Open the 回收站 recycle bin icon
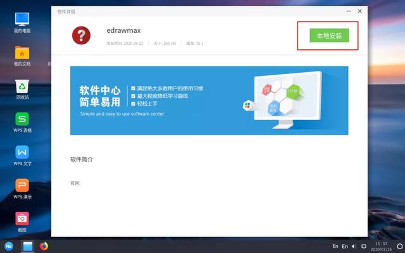The image size is (405, 253). [22, 89]
